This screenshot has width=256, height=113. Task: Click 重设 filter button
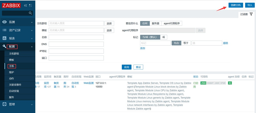pos(138,67)
